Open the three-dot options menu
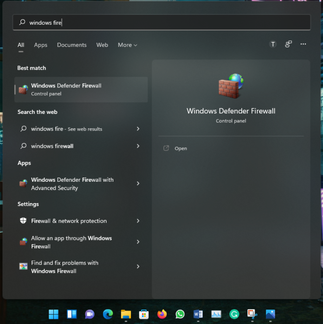 303,44
